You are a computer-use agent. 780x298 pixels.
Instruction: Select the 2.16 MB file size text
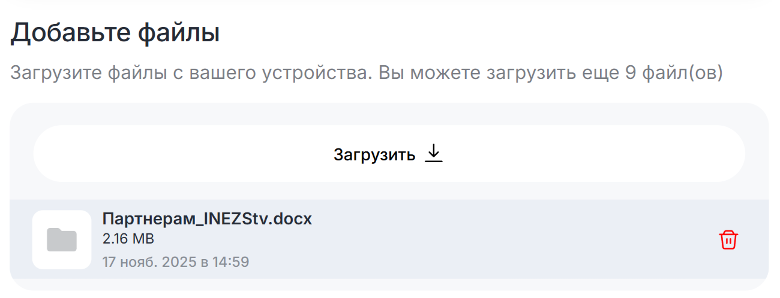(128, 239)
